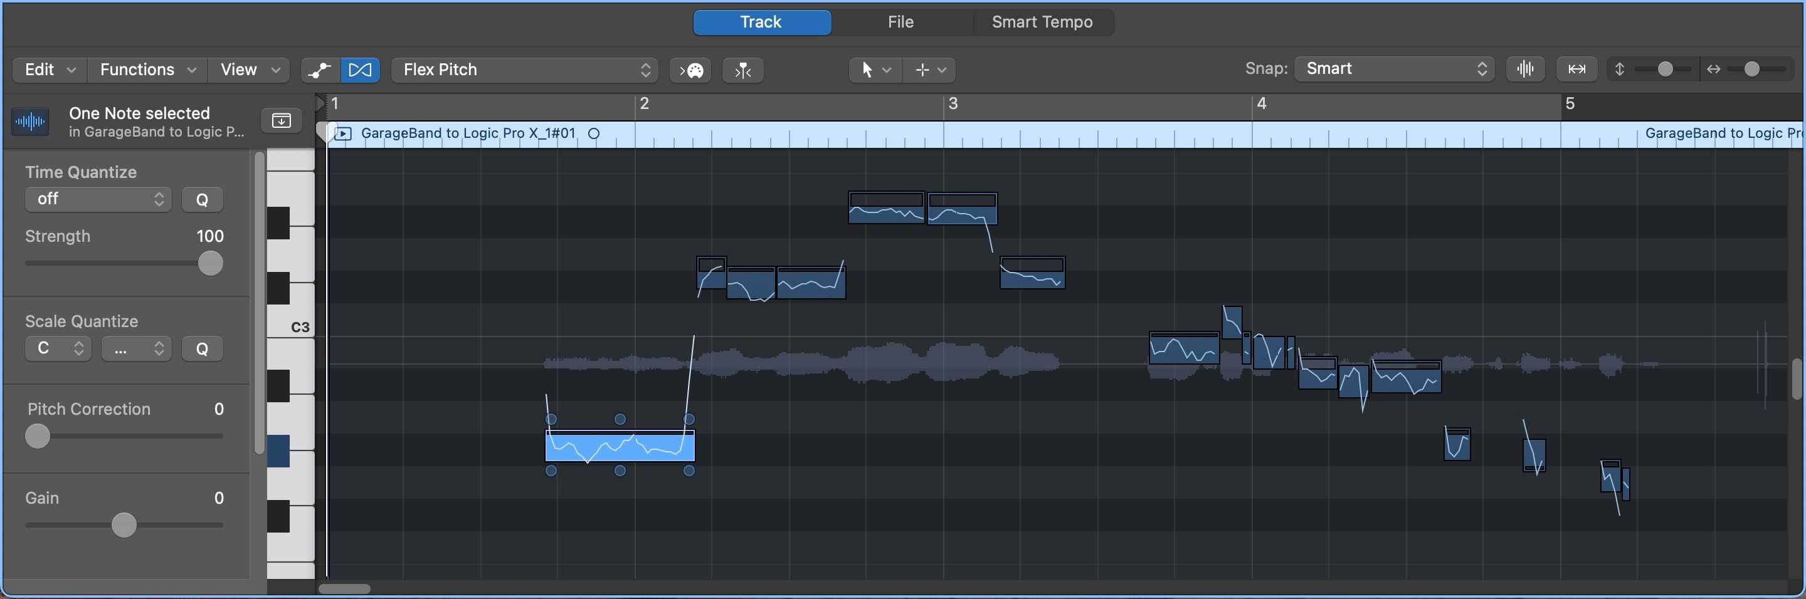This screenshot has width=1806, height=599.
Task: Open the Snap Smart dropdown
Action: [x=1394, y=68]
